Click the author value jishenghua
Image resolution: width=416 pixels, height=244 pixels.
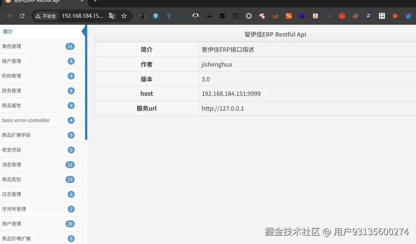pos(217,64)
